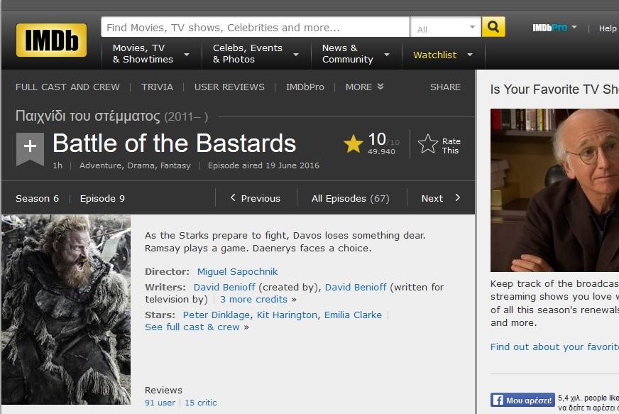Click Battle of the Bastards title
This screenshot has height=414, width=619.
click(174, 143)
